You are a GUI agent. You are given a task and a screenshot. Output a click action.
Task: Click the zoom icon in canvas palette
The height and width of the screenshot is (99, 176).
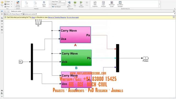point(2,18)
